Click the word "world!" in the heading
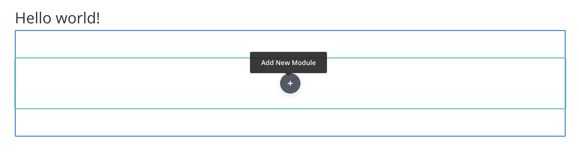Image resolution: width=579 pixels, height=156 pixels. click(x=78, y=18)
